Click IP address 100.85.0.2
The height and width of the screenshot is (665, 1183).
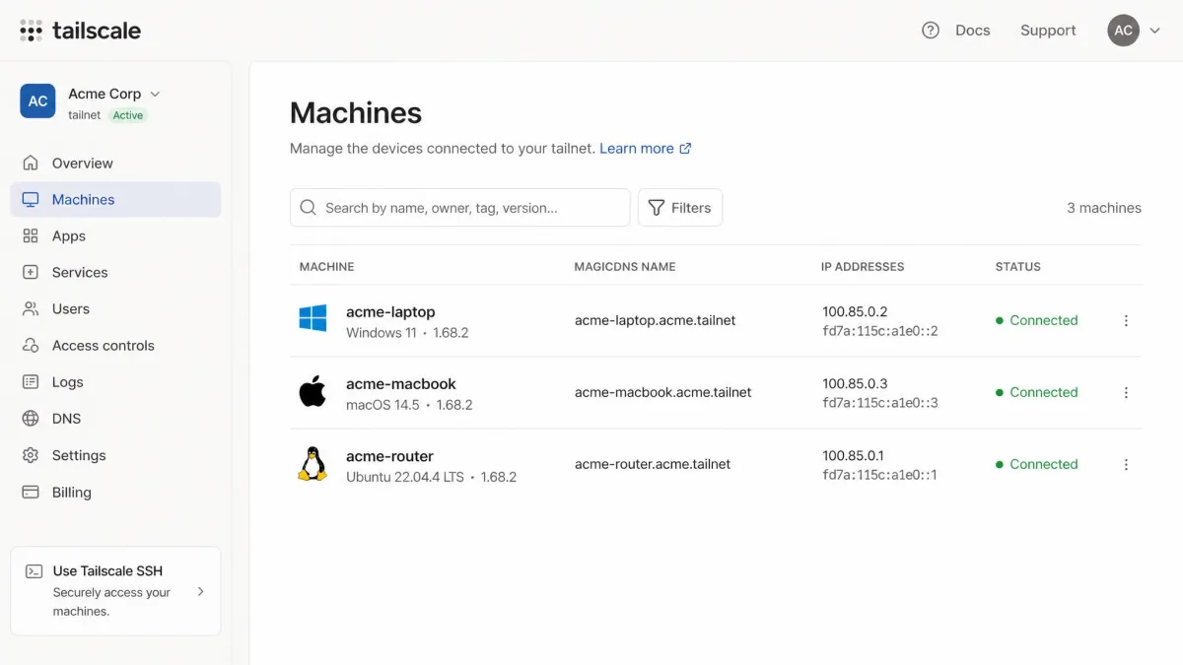855,311
